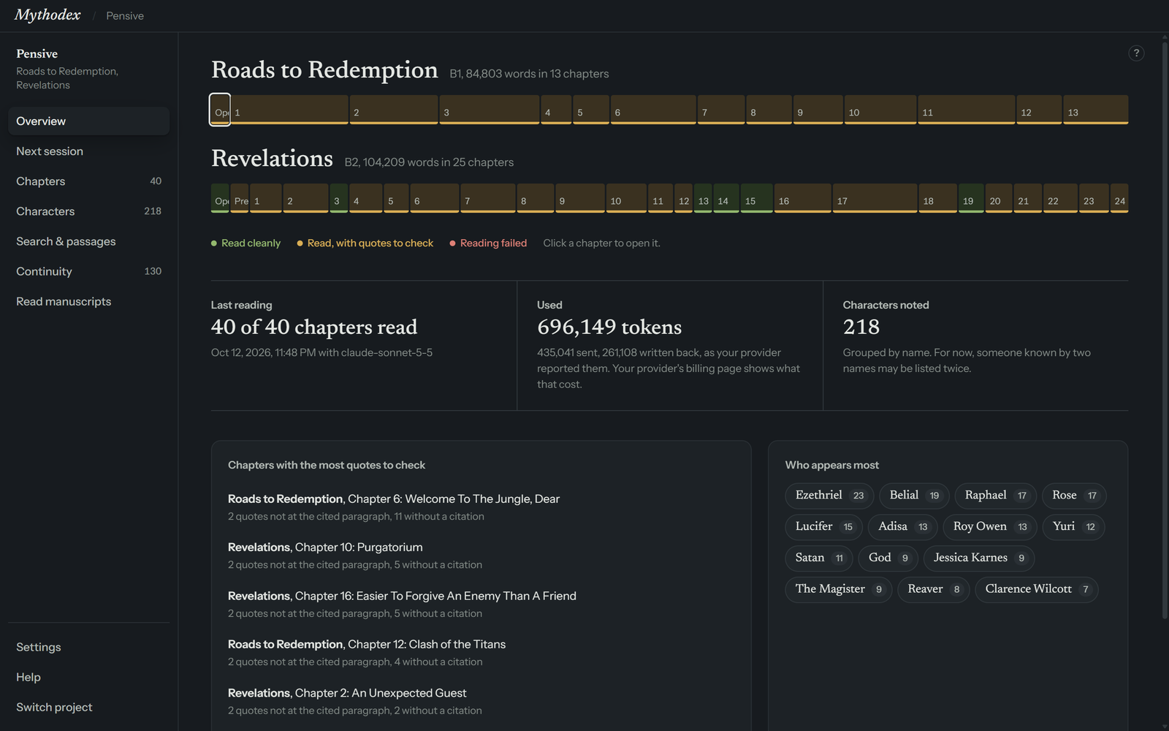1169x731 pixels.
Task: Click the Reading failed legend label
Action: [493, 243]
